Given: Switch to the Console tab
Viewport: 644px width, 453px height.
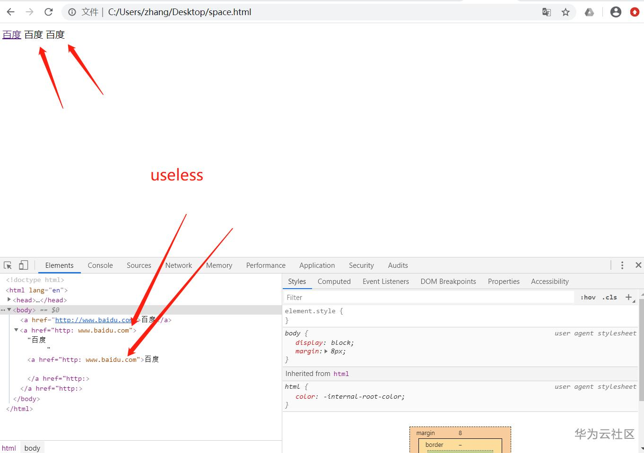Looking at the screenshot, I should pos(100,265).
